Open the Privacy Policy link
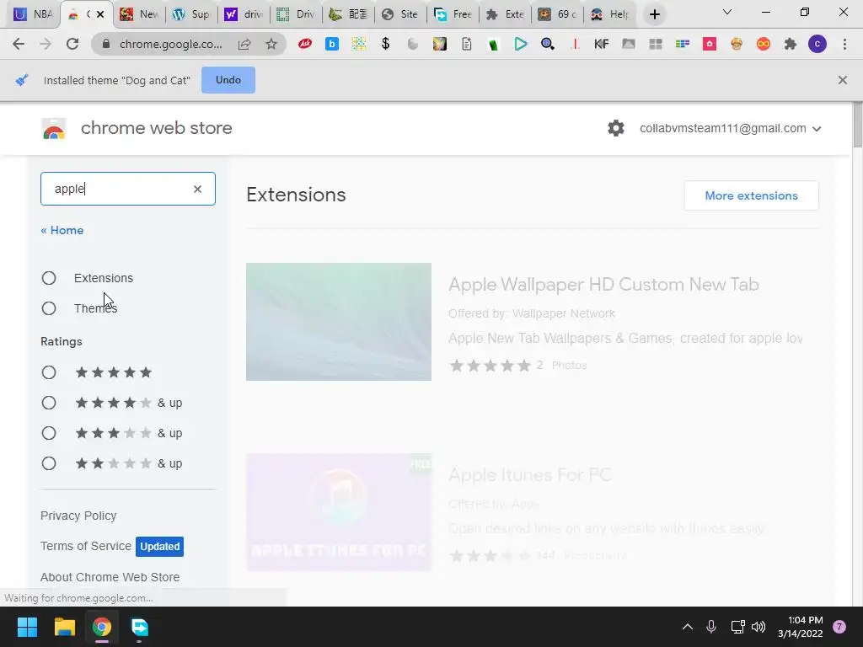The width and height of the screenshot is (863, 647). (78, 516)
